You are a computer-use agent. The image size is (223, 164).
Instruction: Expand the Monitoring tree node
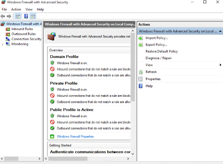point(3,44)
